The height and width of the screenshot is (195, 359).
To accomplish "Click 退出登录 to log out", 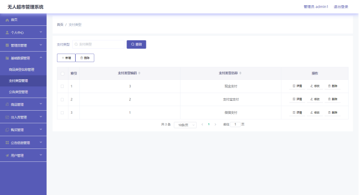I will pyautogui.click(x=341, y=7).
